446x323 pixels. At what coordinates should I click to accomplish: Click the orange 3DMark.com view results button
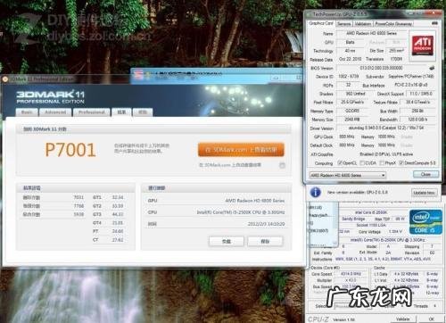[241, 150]
